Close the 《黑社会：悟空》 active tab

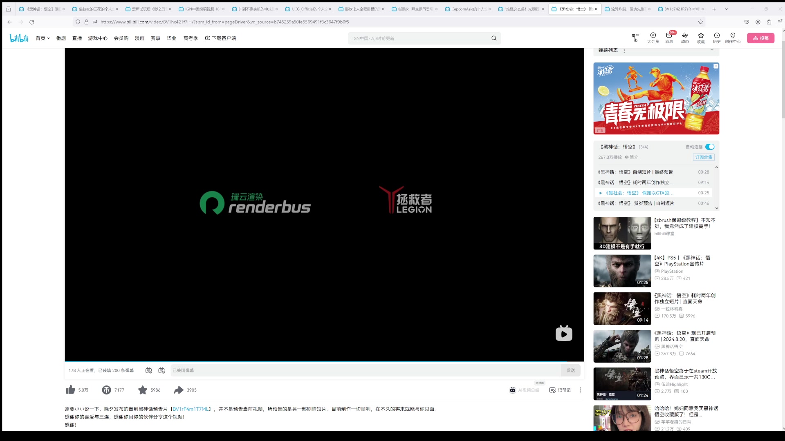tap(596, 9)
